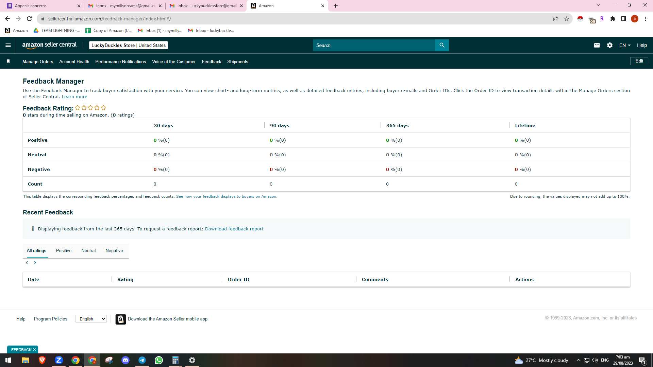Click the amazon seller central logo
653x367 pixels.
tap(49, 45)
